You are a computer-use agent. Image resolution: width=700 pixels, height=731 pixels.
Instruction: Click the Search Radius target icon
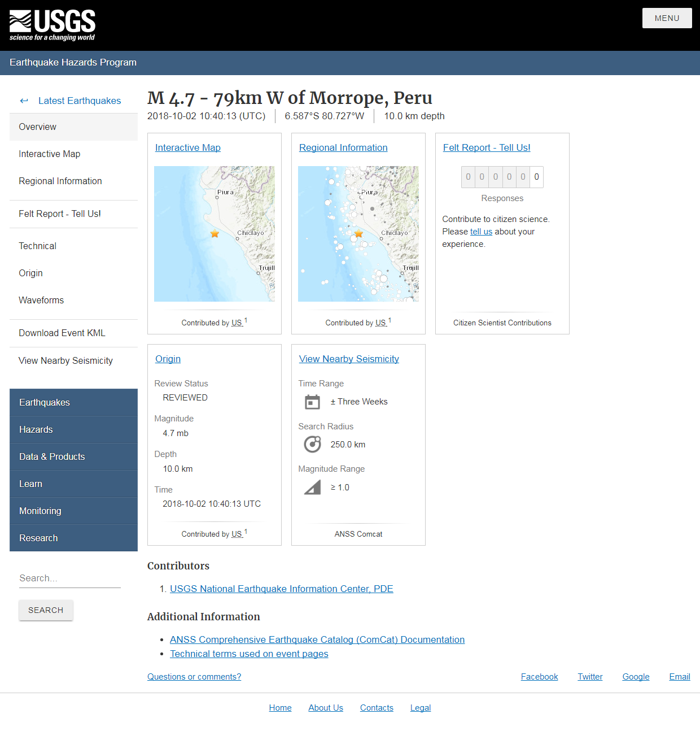click(312, 444)
